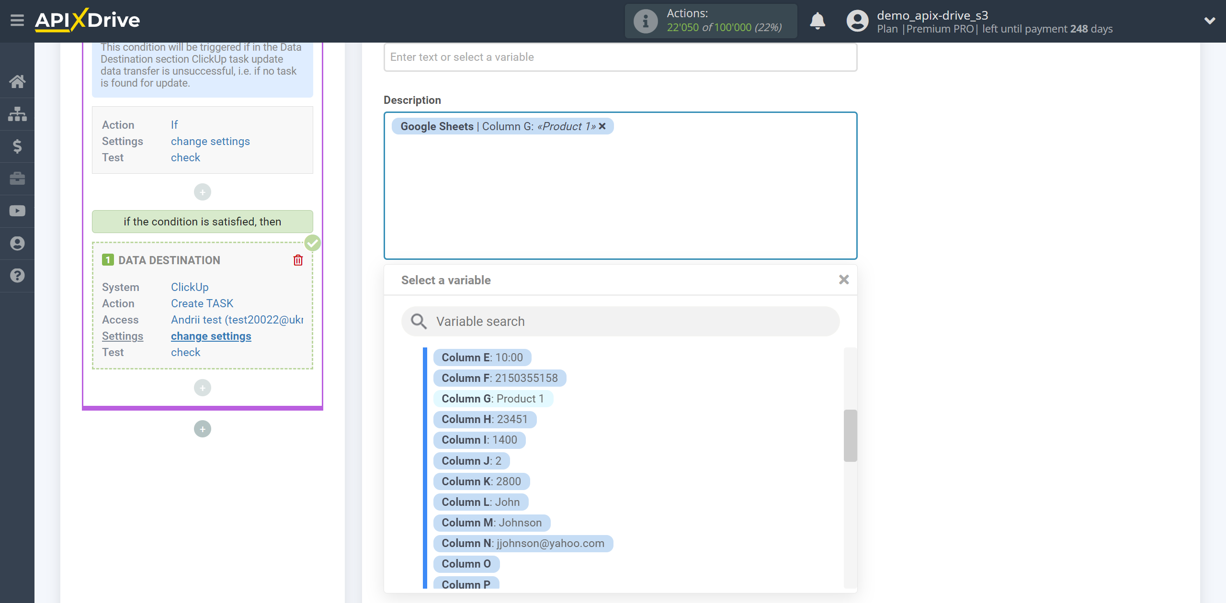Add step below Data Destination block
The width and height of the screenshot is (1226, 603).
(203, 388)
